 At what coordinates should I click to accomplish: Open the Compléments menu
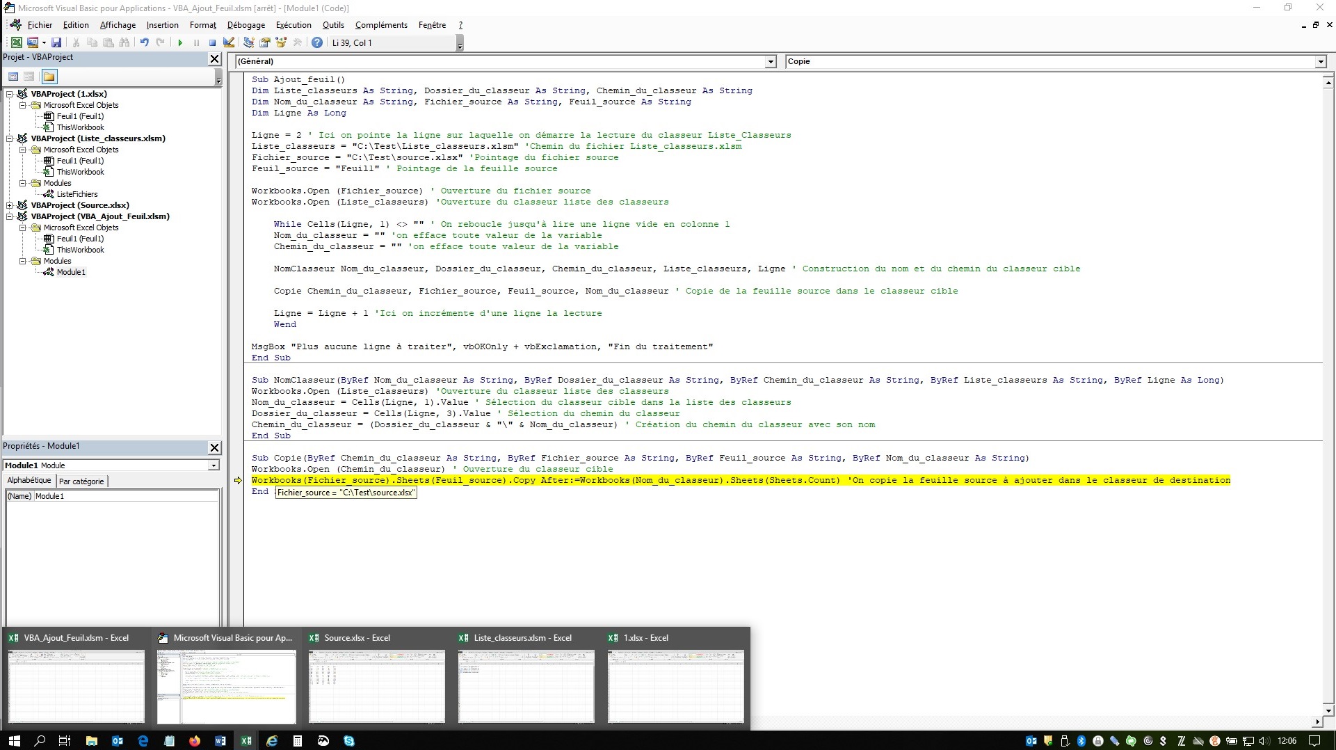click(x=381, y=25)
